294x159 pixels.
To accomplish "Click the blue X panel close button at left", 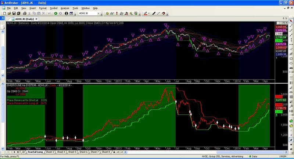I will (x=2, y=18).
